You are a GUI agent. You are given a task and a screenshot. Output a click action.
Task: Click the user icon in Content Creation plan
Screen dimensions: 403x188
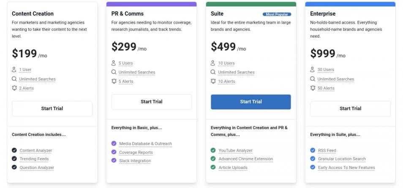pyautogui.click(x=14, y=69)
